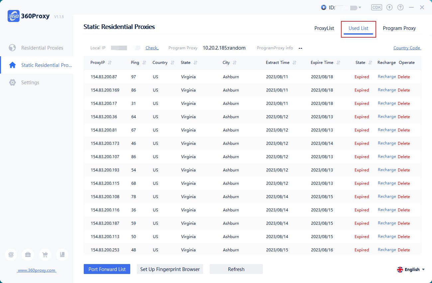Delete proxy 154.83.200.115
Image resolution: width=432 pixels, height=283 pixels.
(x=404, y=183)
